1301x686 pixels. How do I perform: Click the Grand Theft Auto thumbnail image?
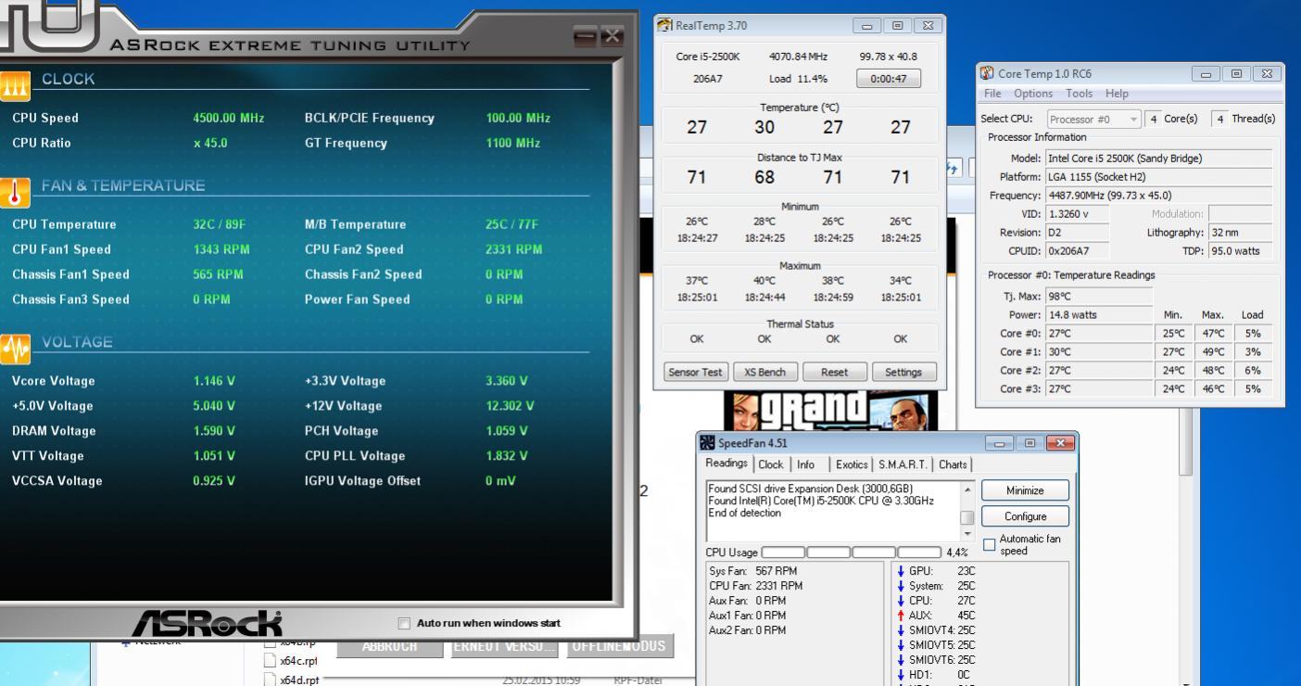click(x=830, y=410)
